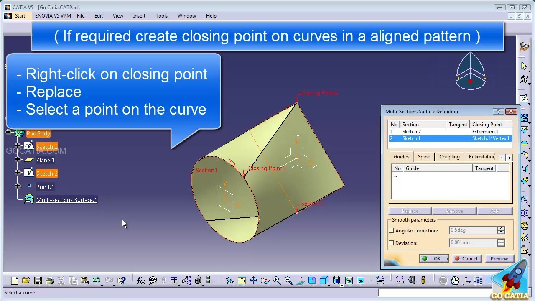Click the Cancel button

(x=466, y=259)
